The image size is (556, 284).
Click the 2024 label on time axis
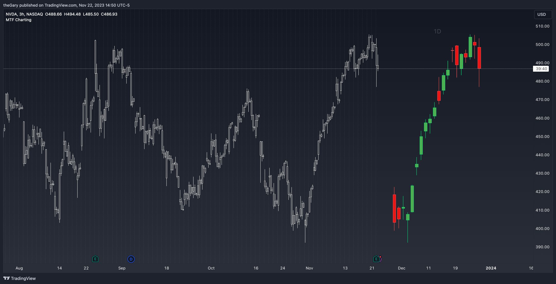click(x=491, y=268)
